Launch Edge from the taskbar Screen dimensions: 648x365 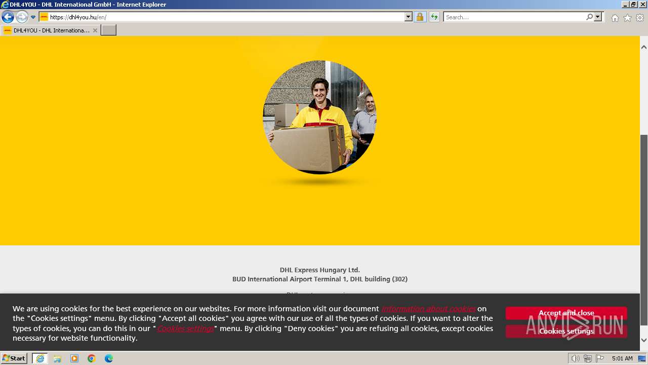109,358
